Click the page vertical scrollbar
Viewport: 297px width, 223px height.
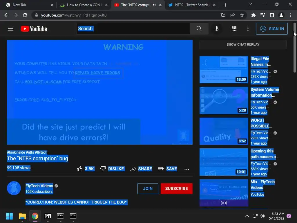295,47
